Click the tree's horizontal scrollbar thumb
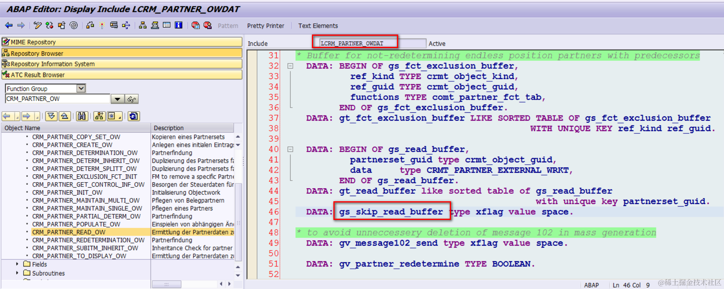 (x=166, y=284)
